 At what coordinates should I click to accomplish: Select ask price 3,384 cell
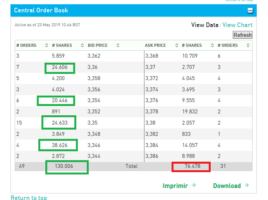(152, 145)
